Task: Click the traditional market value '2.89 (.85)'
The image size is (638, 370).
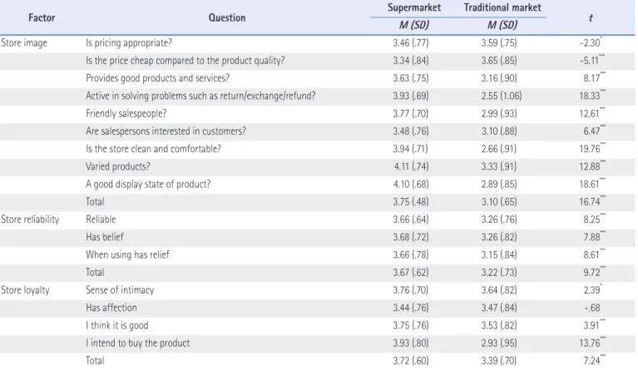Action: 499,185
